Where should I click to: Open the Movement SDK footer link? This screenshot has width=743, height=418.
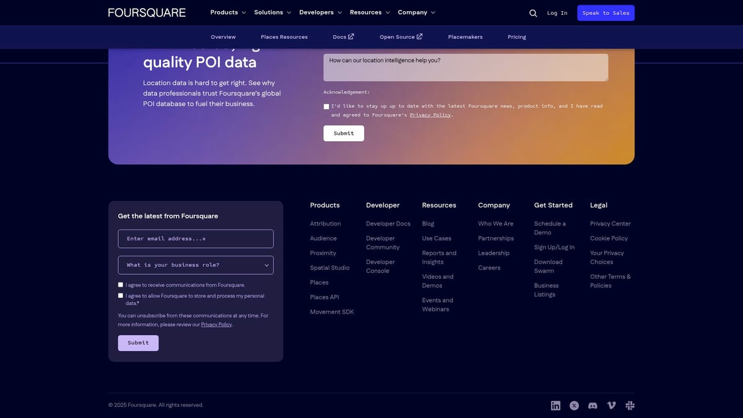click(x=332, y=312)
